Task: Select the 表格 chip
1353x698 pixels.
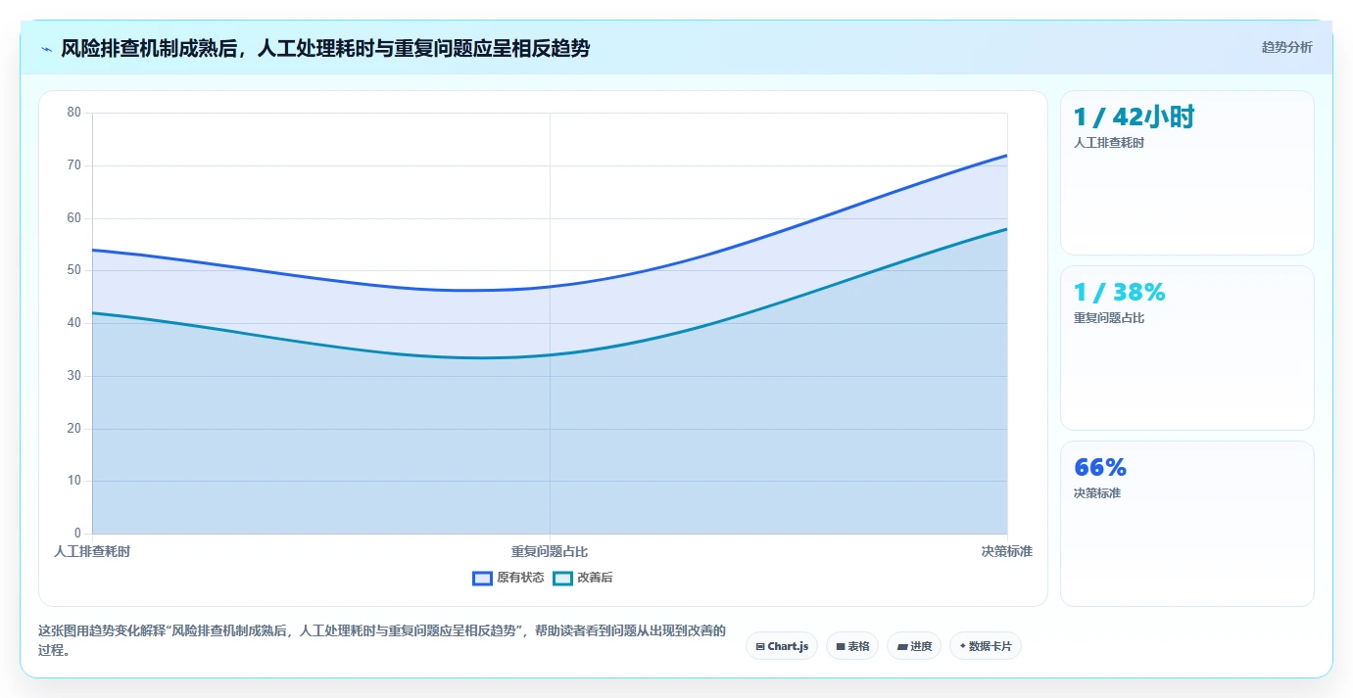Action: 852,646
